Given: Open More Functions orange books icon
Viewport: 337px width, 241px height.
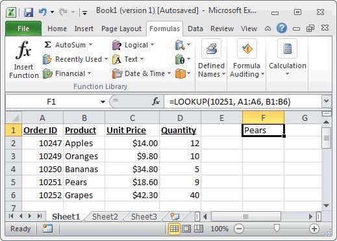Looking at the screenshot, I should [x=180, y=73].
